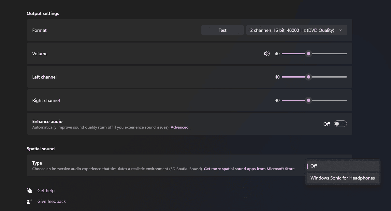Toggle the Enhance audio switch on
The width and height of the screenshot is (391, 211).
(340, 124)
